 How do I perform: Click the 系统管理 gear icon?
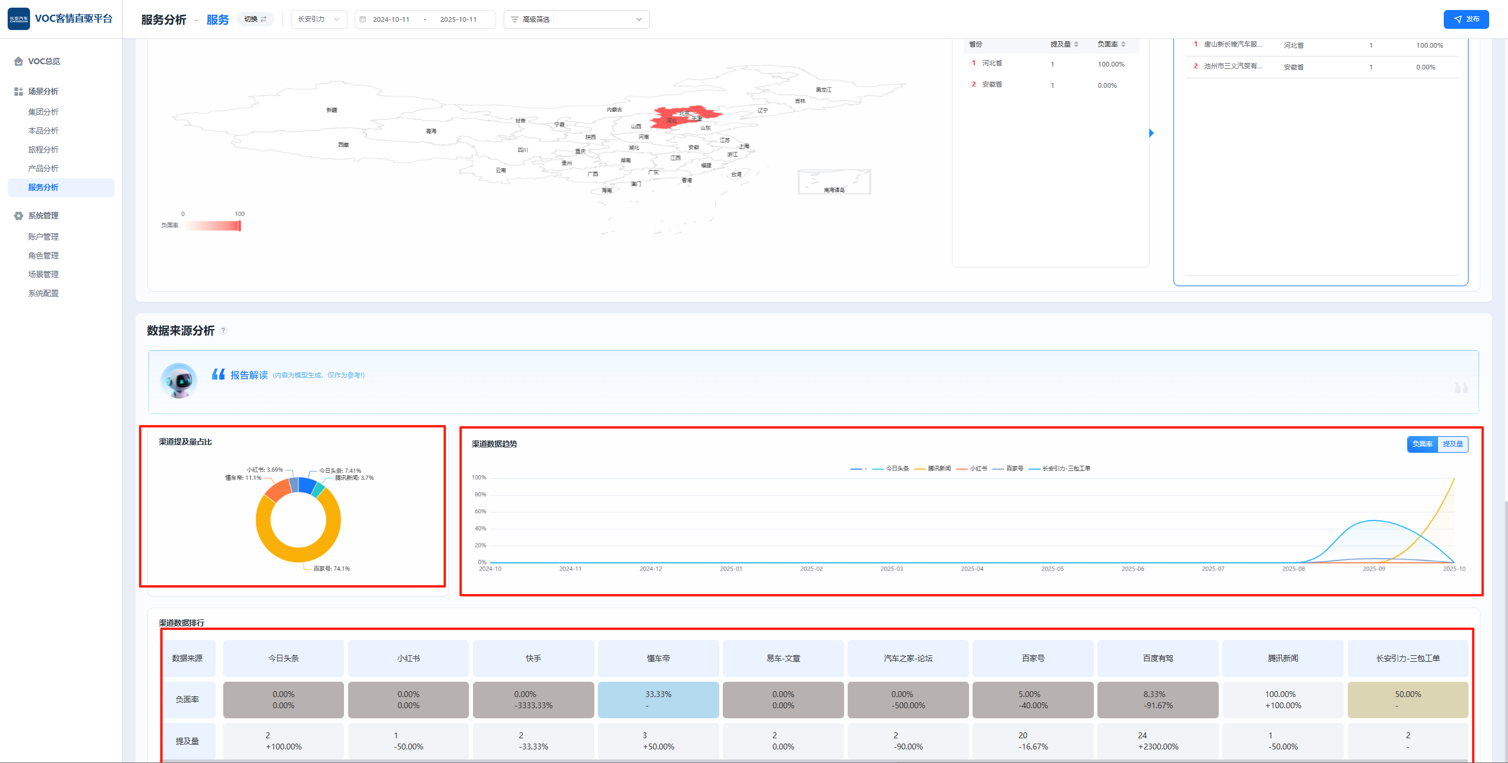[18, 215]
